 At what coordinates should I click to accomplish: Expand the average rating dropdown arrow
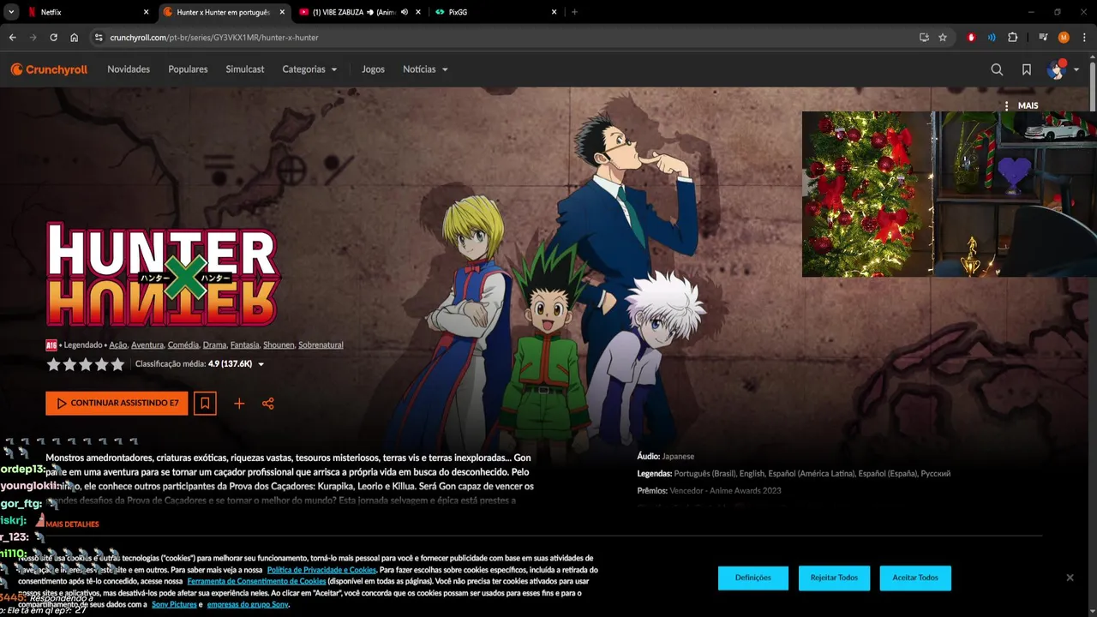coord(261,364)
